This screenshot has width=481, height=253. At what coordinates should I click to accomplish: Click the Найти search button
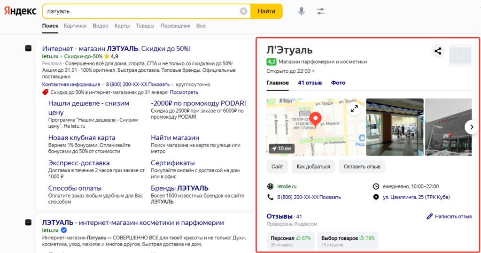click(266, 11)
